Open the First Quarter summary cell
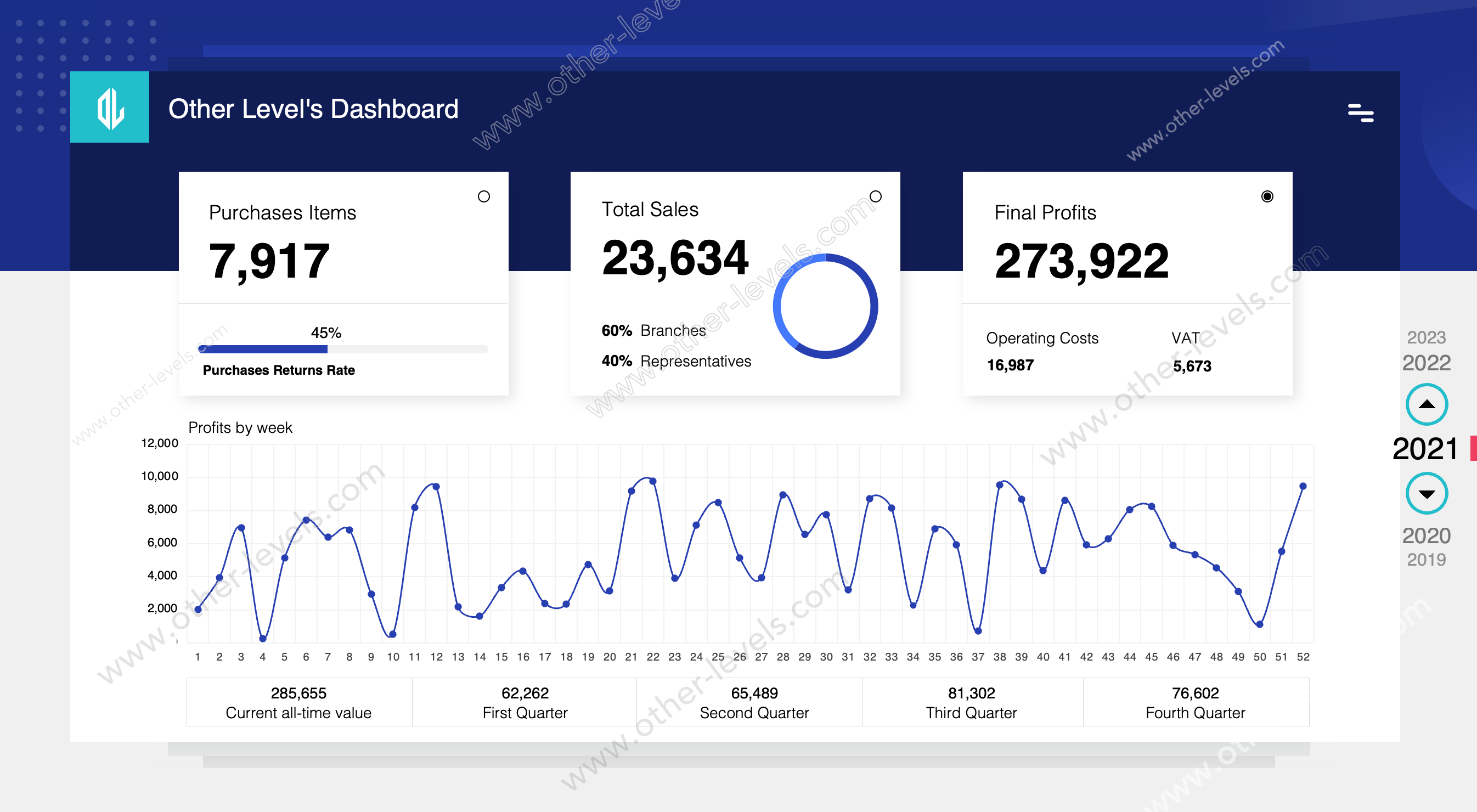 524,702
